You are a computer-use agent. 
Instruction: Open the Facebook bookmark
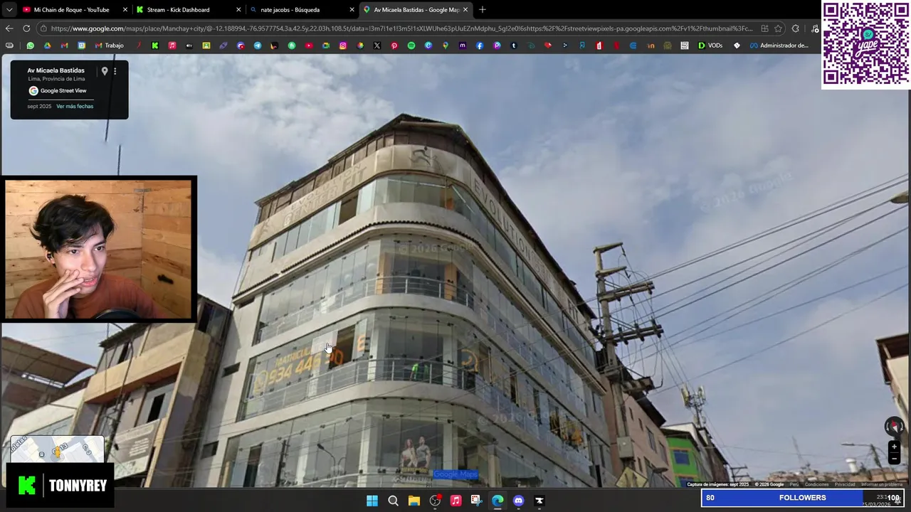coord(480,46)
